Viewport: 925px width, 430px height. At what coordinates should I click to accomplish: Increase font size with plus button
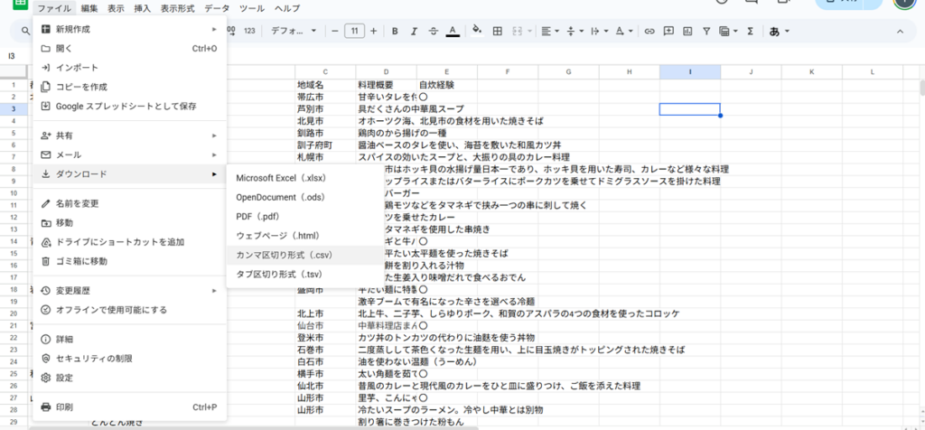click(375, 32)
